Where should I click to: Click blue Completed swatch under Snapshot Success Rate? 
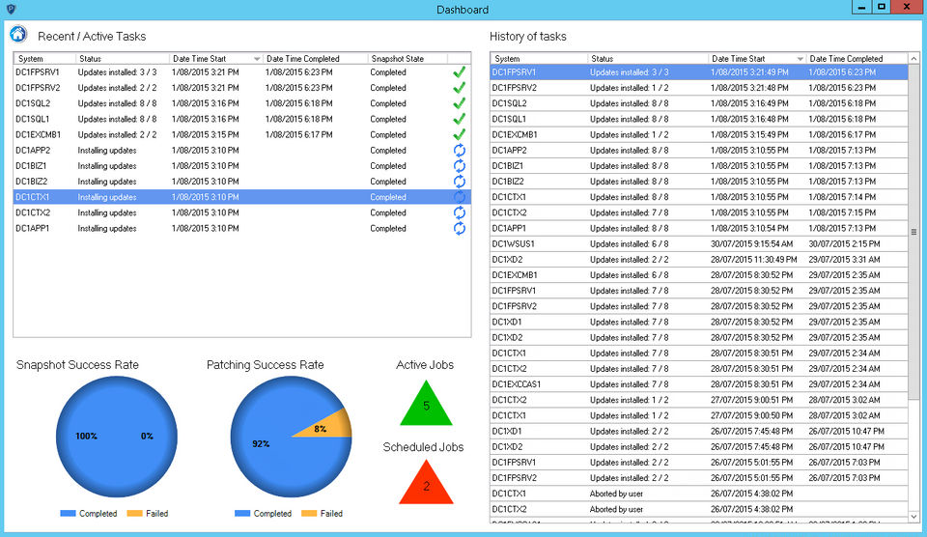pyautogui.click(x=68, y=514)
